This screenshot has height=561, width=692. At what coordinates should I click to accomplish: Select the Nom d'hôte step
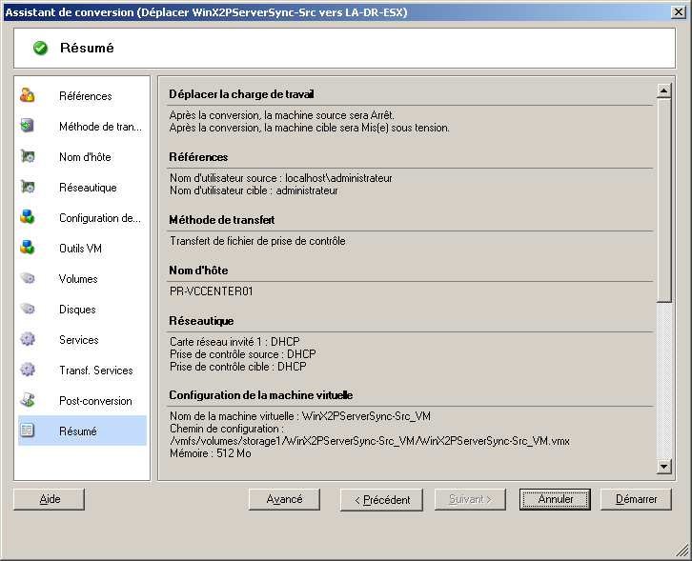tap(85, 157)
